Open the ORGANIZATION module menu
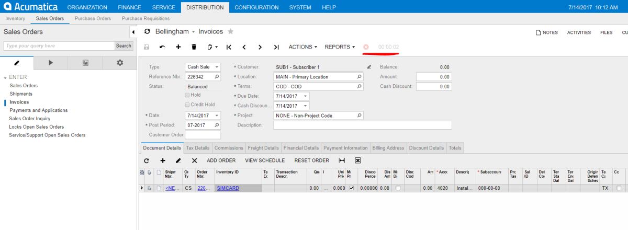Viewport: 628px width, 230px height. coord(87,7)
